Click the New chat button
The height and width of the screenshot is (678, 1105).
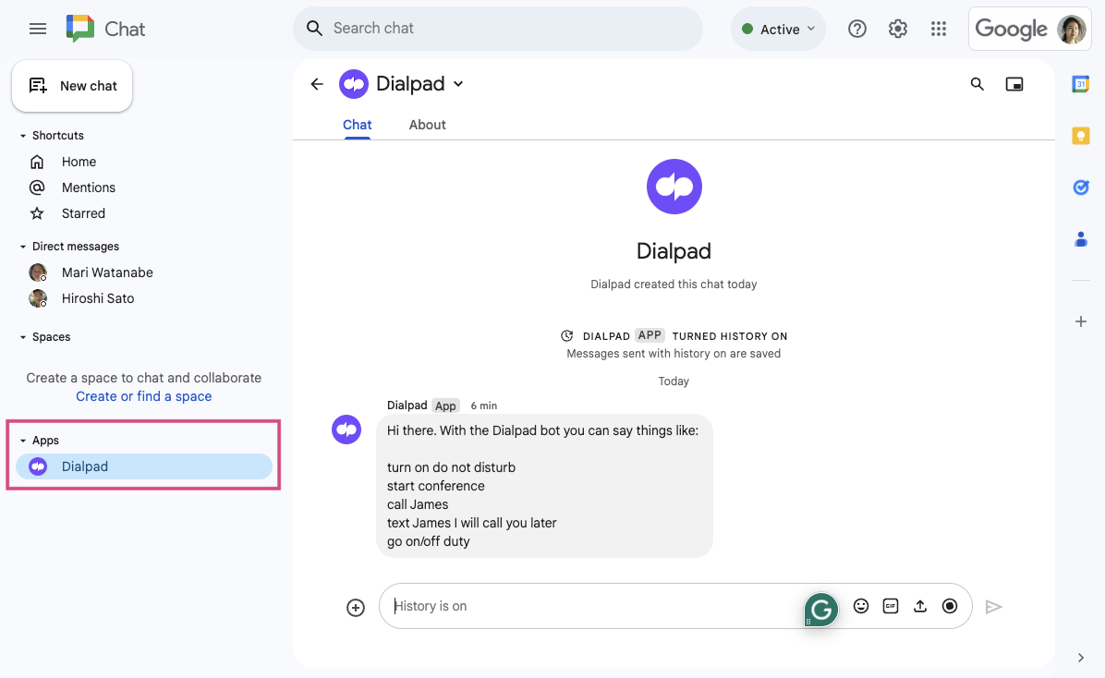72,86
